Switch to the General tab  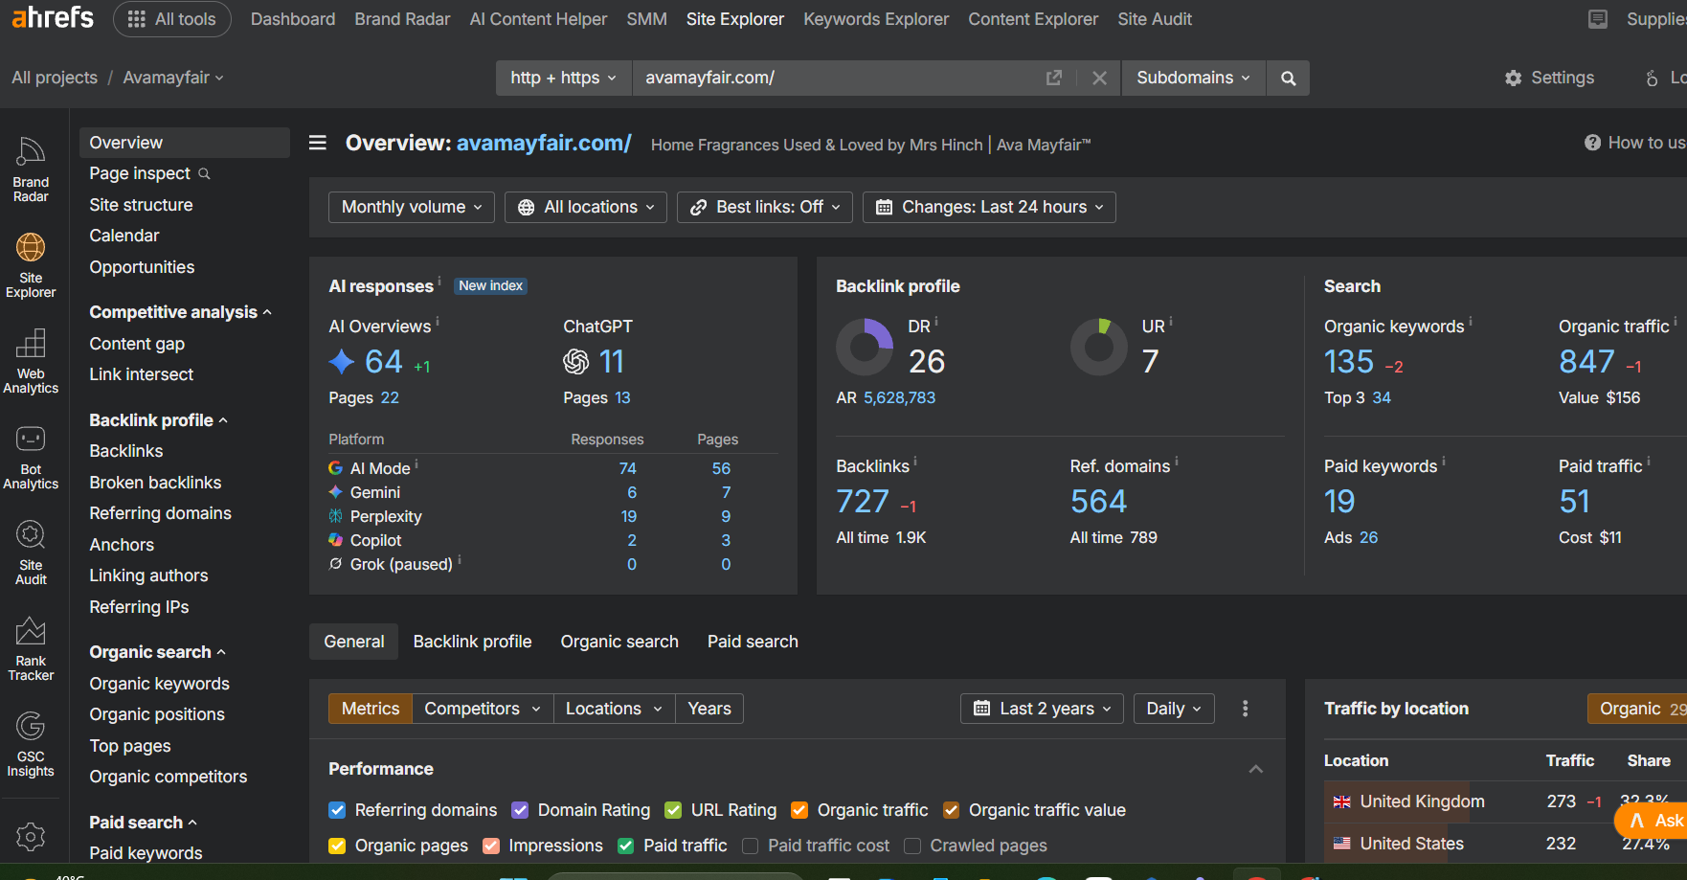point(354,642)
